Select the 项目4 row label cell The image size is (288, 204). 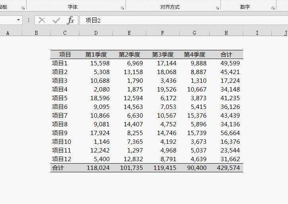click(65, 90)
